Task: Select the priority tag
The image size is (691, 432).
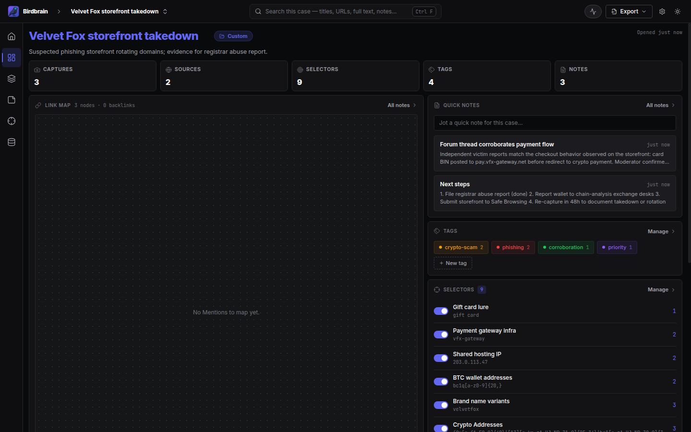Action: pyautogui.click(x=617, y=247)
